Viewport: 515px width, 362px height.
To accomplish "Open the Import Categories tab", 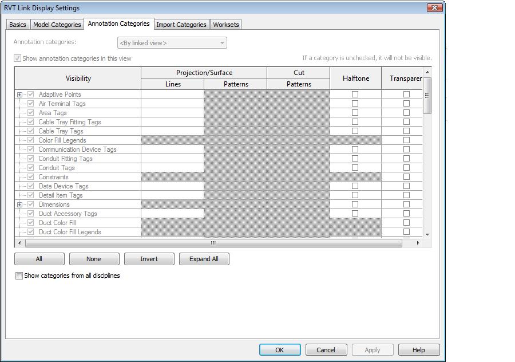I will point(181,25).
